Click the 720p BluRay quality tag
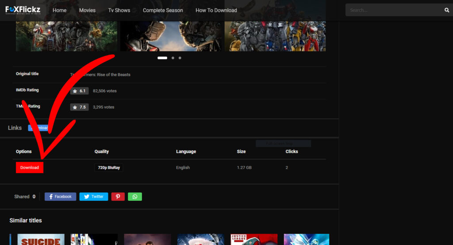Screen dimensions: 453x245 pyautogui.click(x=109, y=167)
